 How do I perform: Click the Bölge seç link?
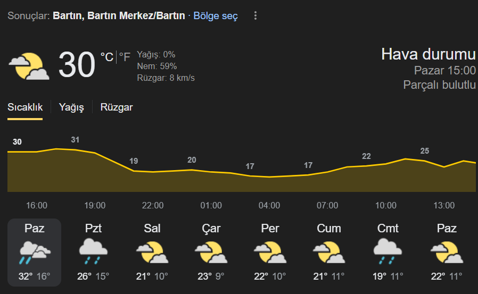(216, 16)
